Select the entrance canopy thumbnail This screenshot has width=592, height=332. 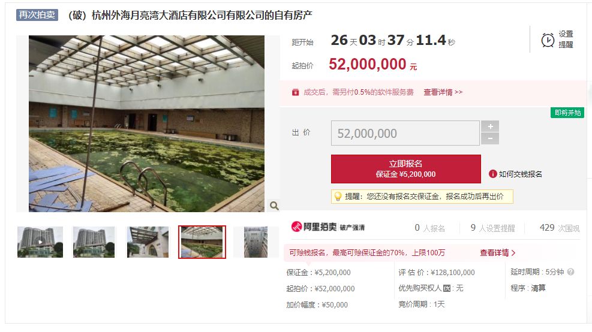(x=148, y=242)
